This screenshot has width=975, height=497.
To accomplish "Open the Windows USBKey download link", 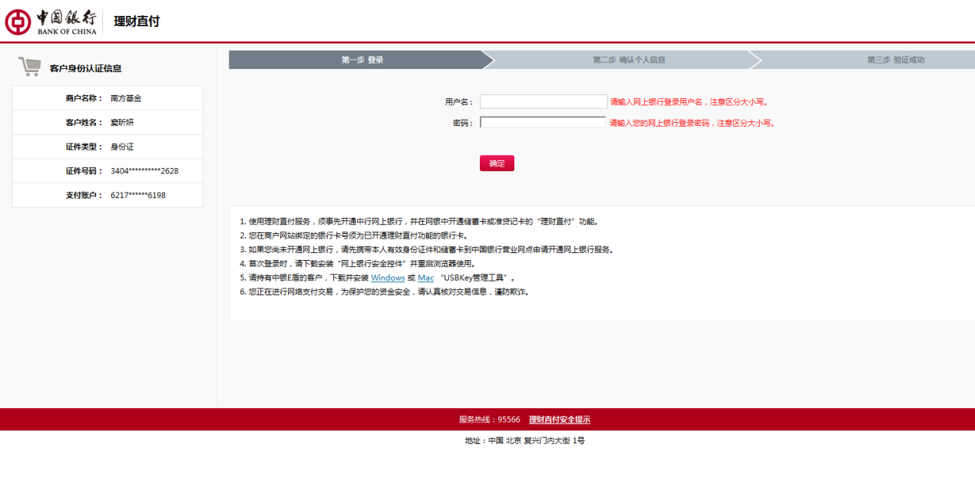I will pyautogui.click(x=388, y=278).
